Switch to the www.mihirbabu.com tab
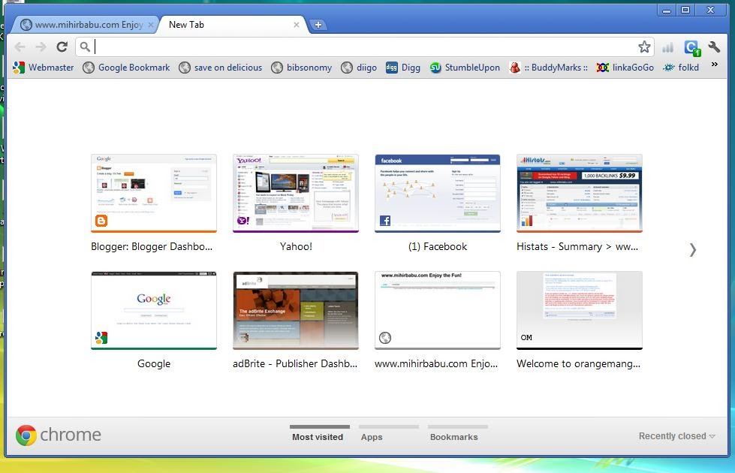Image resolution: width=735 pixels, height=473 pixels. click(x=86, y=25)
